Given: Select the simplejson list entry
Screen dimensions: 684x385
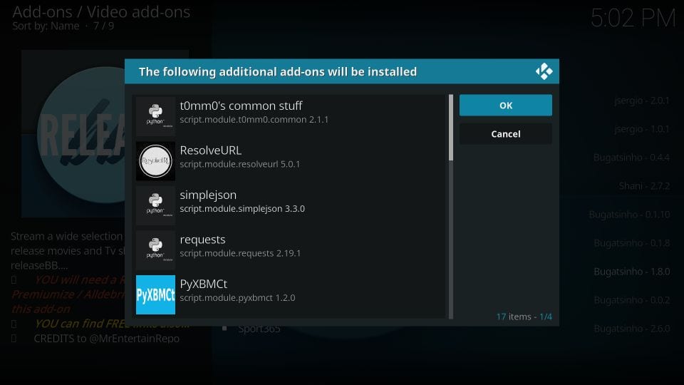Looking at the screenshot, I should pyautogui.click(x=290, y=205).
